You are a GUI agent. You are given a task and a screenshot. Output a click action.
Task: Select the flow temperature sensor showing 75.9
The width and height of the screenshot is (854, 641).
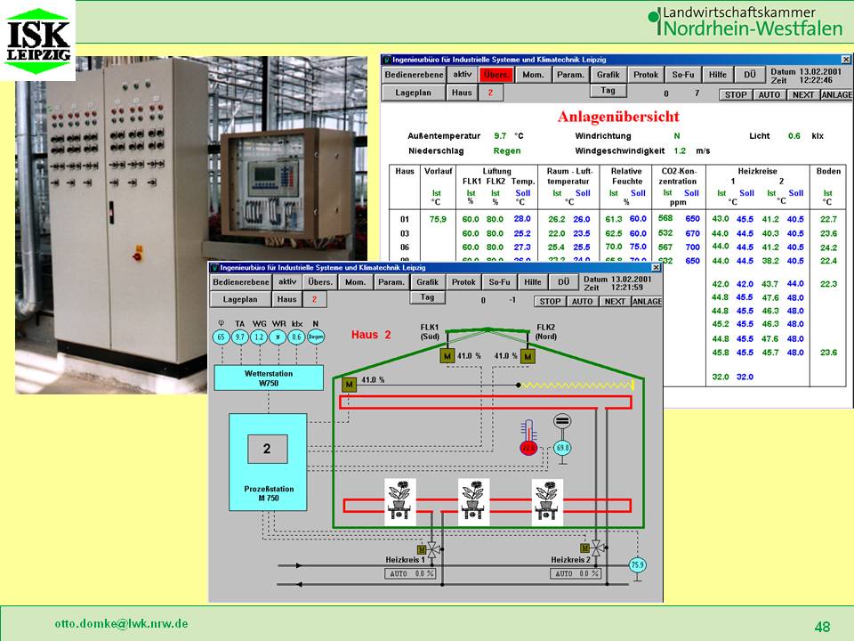coord(637,564)
